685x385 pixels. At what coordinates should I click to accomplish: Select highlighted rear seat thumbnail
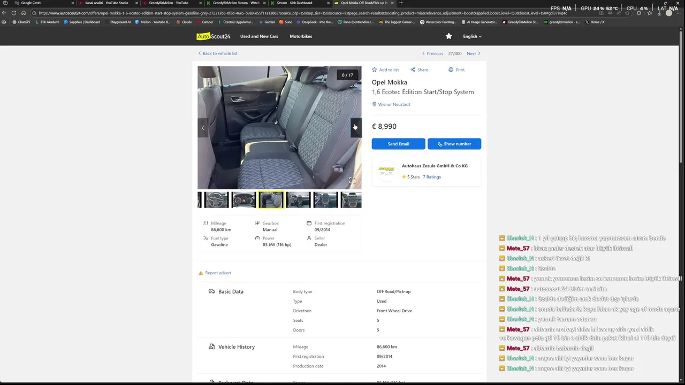pyautogui.click(x=271, y=200)
